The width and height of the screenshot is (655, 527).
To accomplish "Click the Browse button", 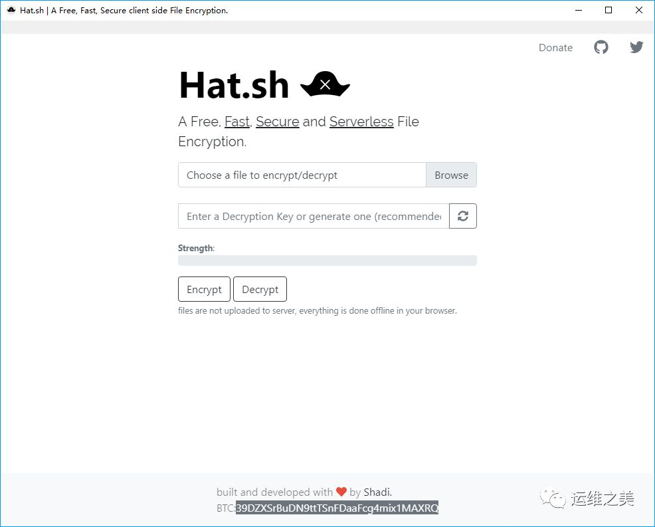I will pos(451,175).
